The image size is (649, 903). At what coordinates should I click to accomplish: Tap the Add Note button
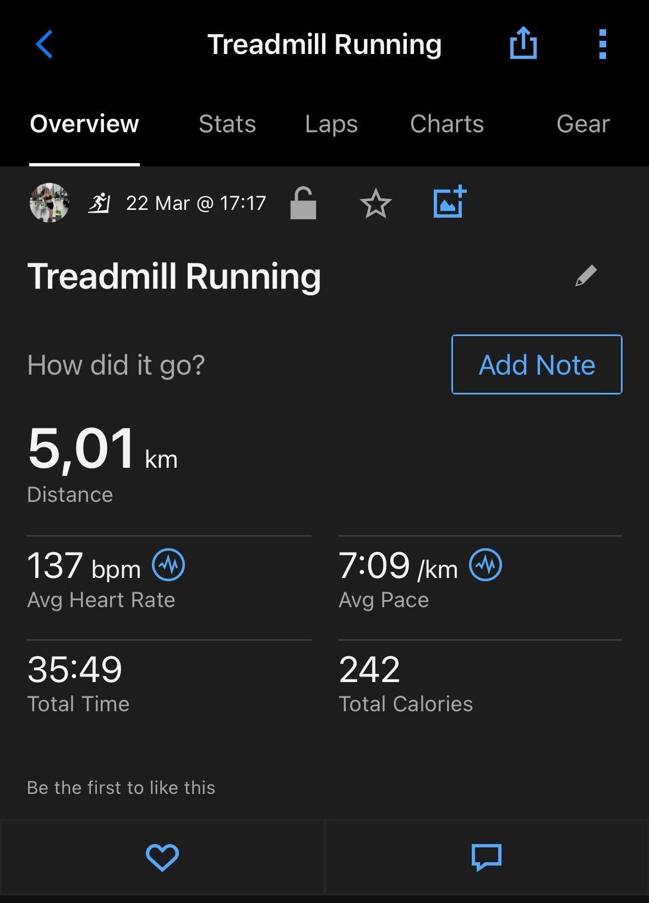coord(537,364)
